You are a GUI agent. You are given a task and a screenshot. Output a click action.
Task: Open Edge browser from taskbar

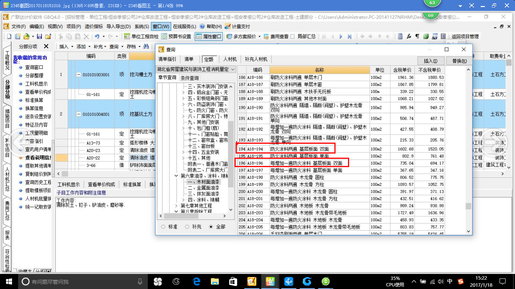196,281
